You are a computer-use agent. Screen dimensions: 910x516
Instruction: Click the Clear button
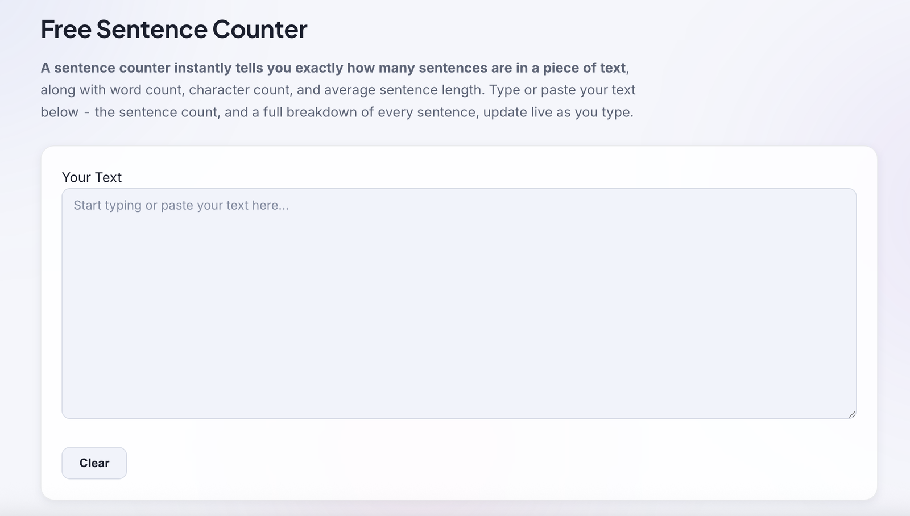tap(94, 463)
